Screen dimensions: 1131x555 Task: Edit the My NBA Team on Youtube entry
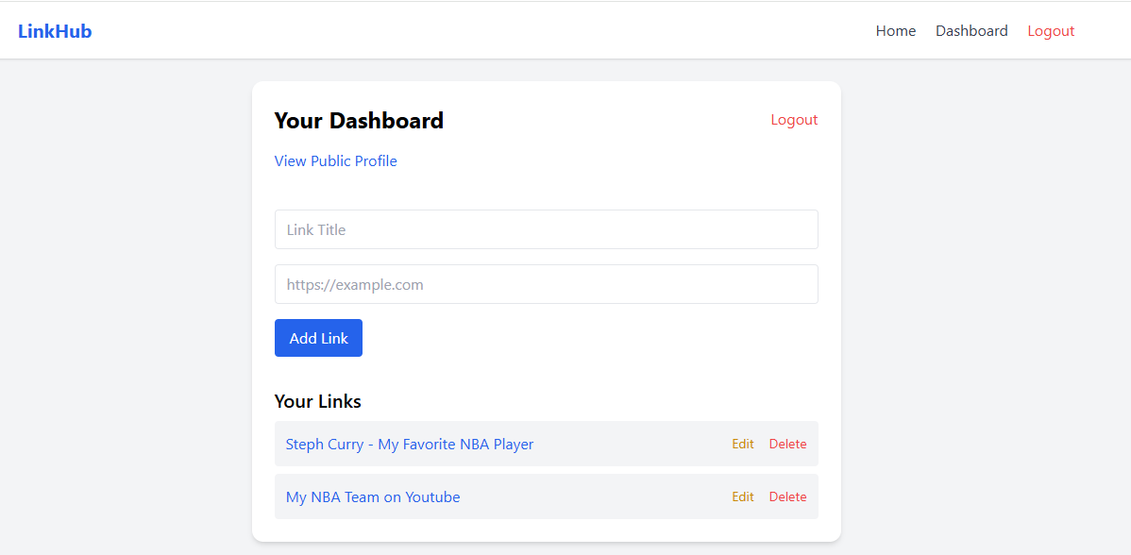[x=743, y=496]
